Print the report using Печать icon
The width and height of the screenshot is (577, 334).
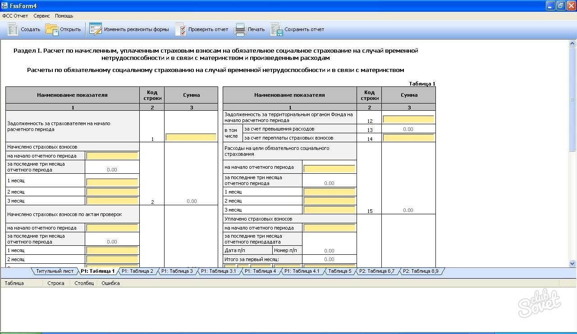pos(240,29)
